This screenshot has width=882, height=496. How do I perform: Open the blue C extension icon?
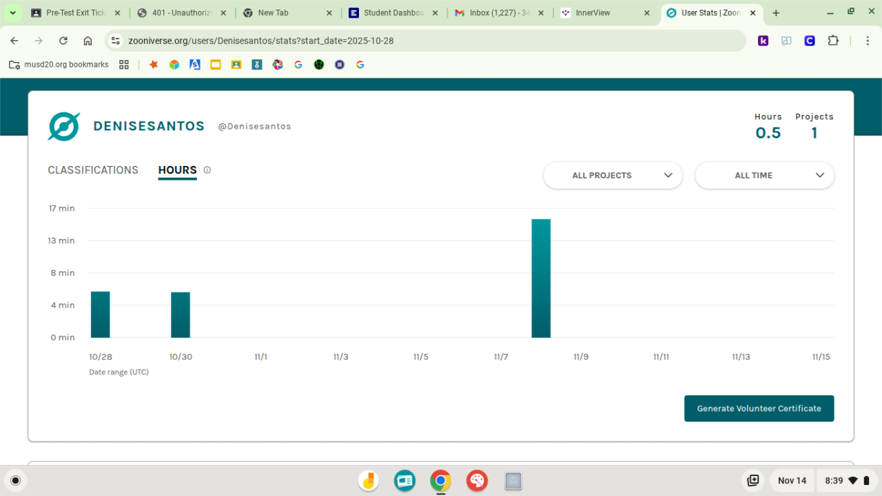810,41
